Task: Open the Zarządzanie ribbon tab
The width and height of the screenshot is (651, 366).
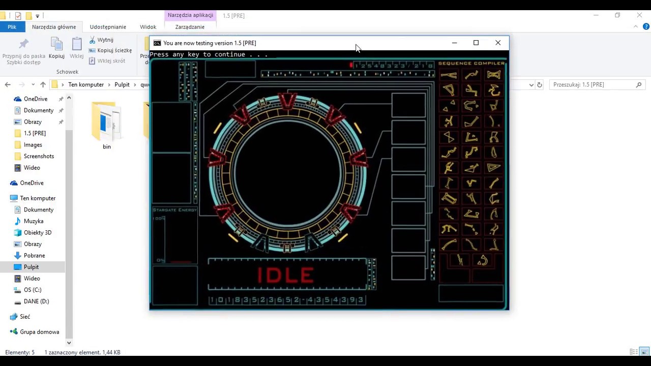Action: coord(190,27)
